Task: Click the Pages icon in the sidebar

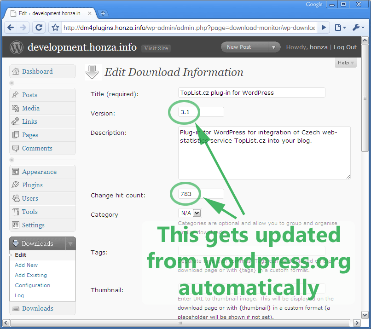Action: [15, 135]
